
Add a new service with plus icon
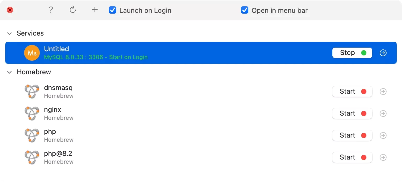click(x=95, y=10)
